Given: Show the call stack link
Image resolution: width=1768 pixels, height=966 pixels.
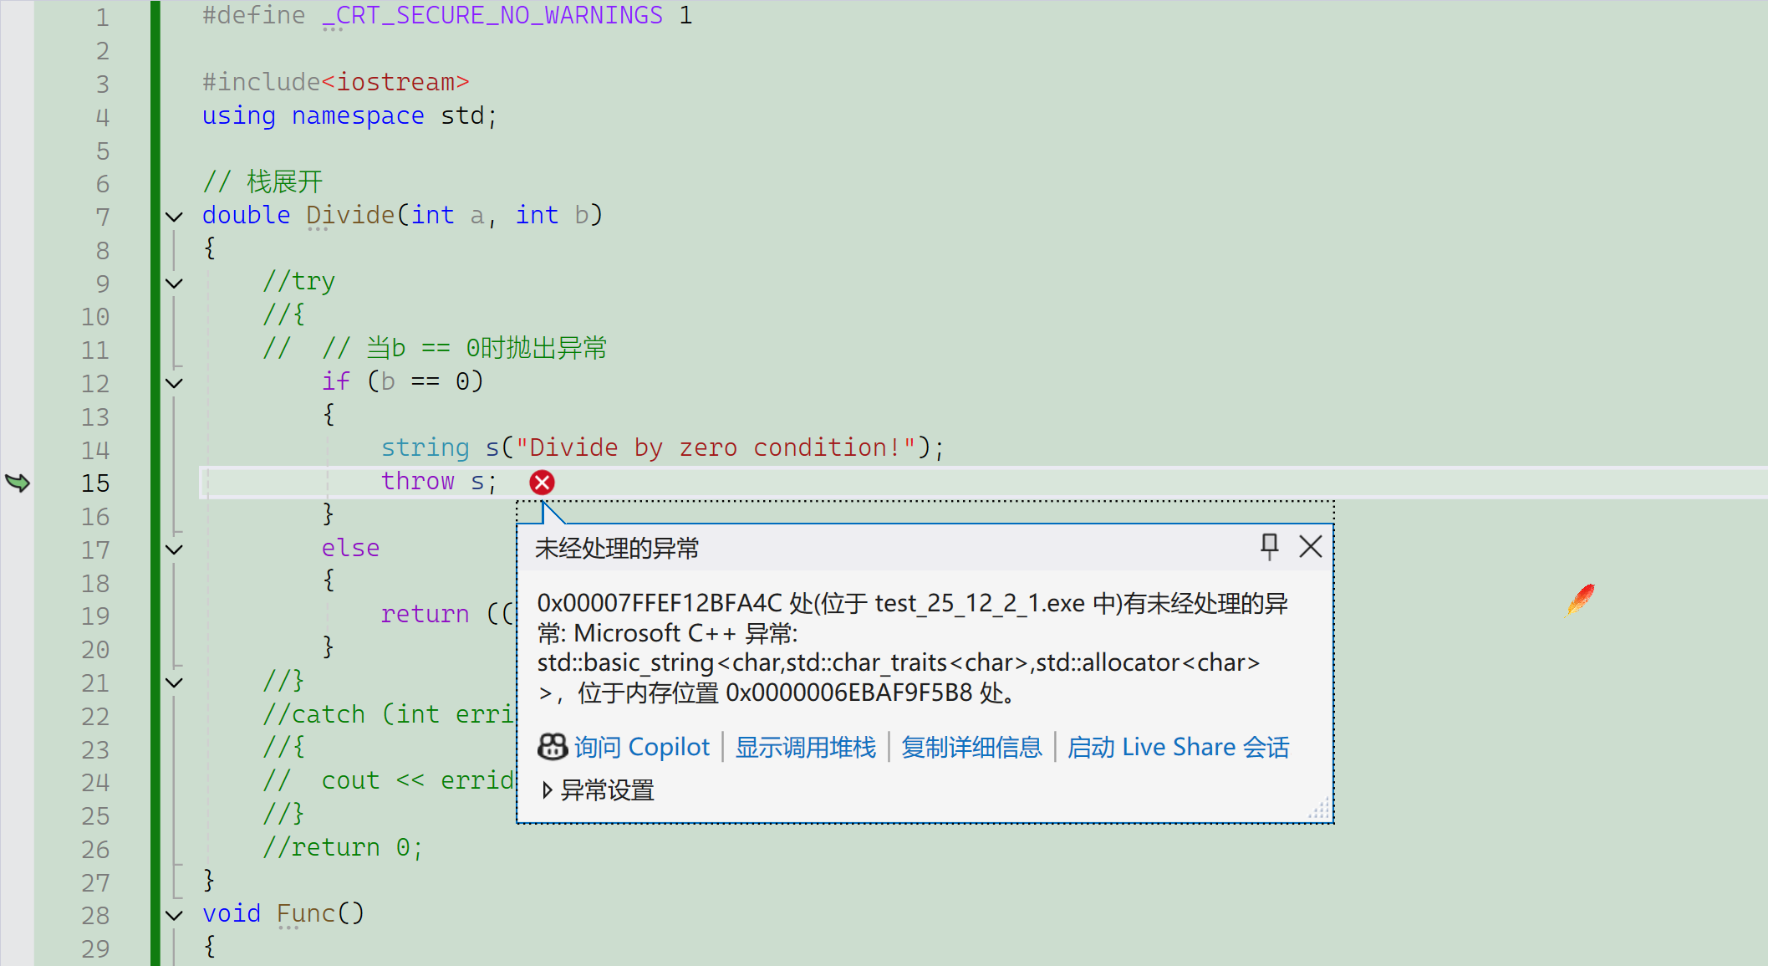Looking at the screenshot, I should 805,746.
